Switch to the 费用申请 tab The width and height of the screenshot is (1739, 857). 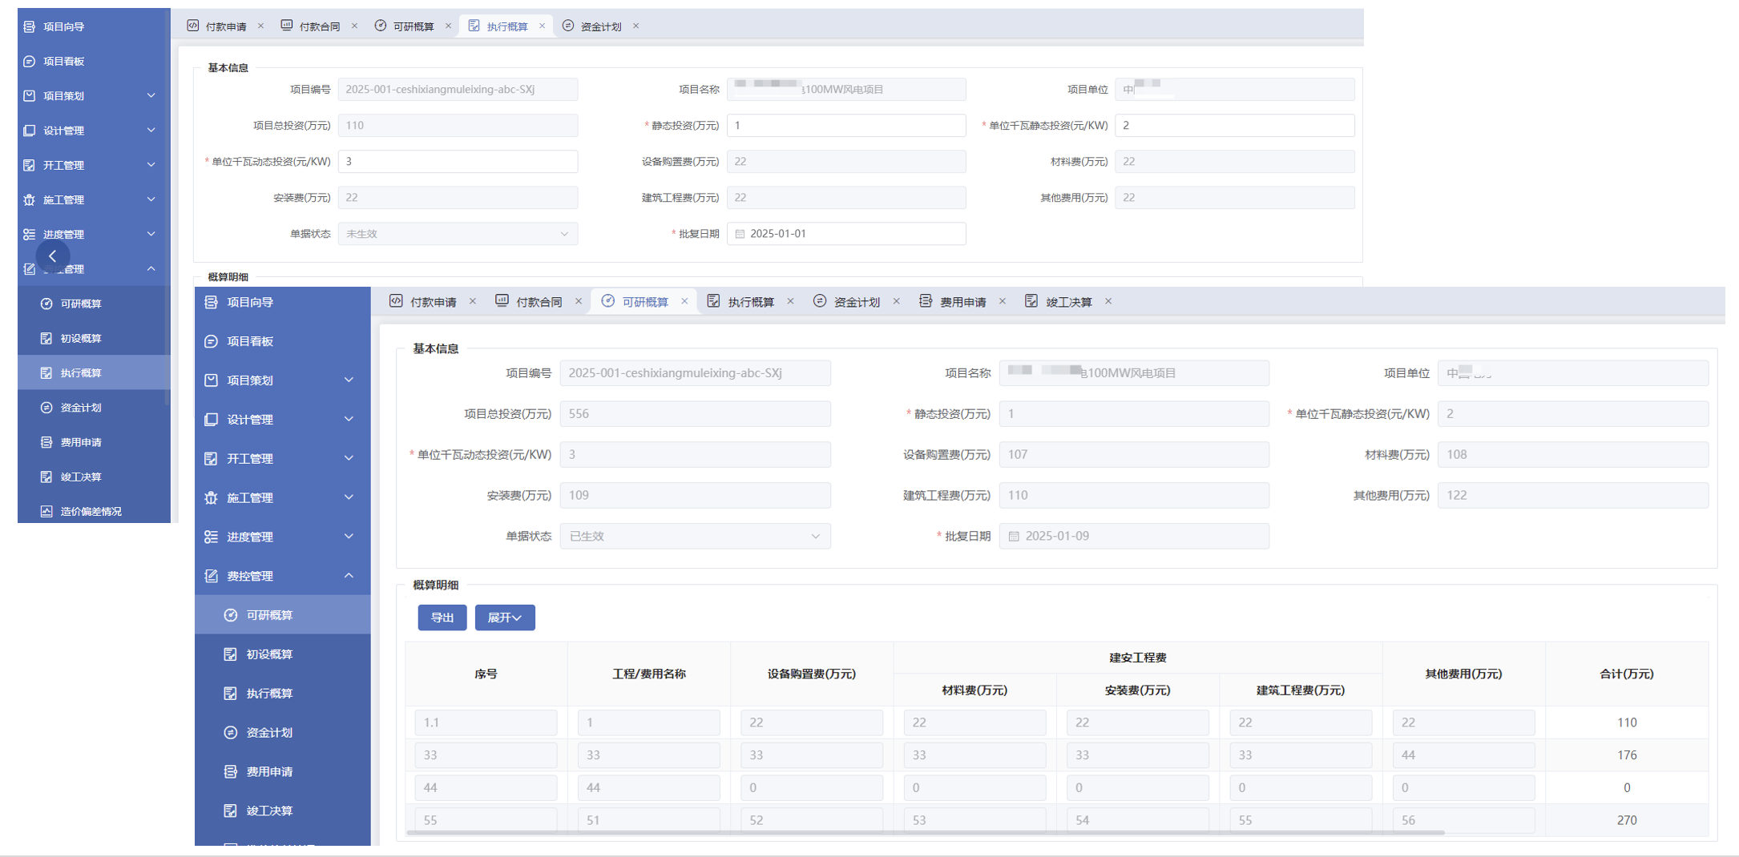click(962, 302)
